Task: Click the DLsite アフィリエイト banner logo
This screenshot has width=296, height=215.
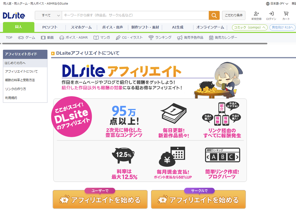Action: click(122, 71)
